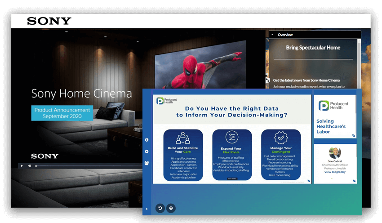The width and height of the screenshot is (382, 223).
Task: Open the info icon in Prolucent sidebar
Action: point(147,140)
